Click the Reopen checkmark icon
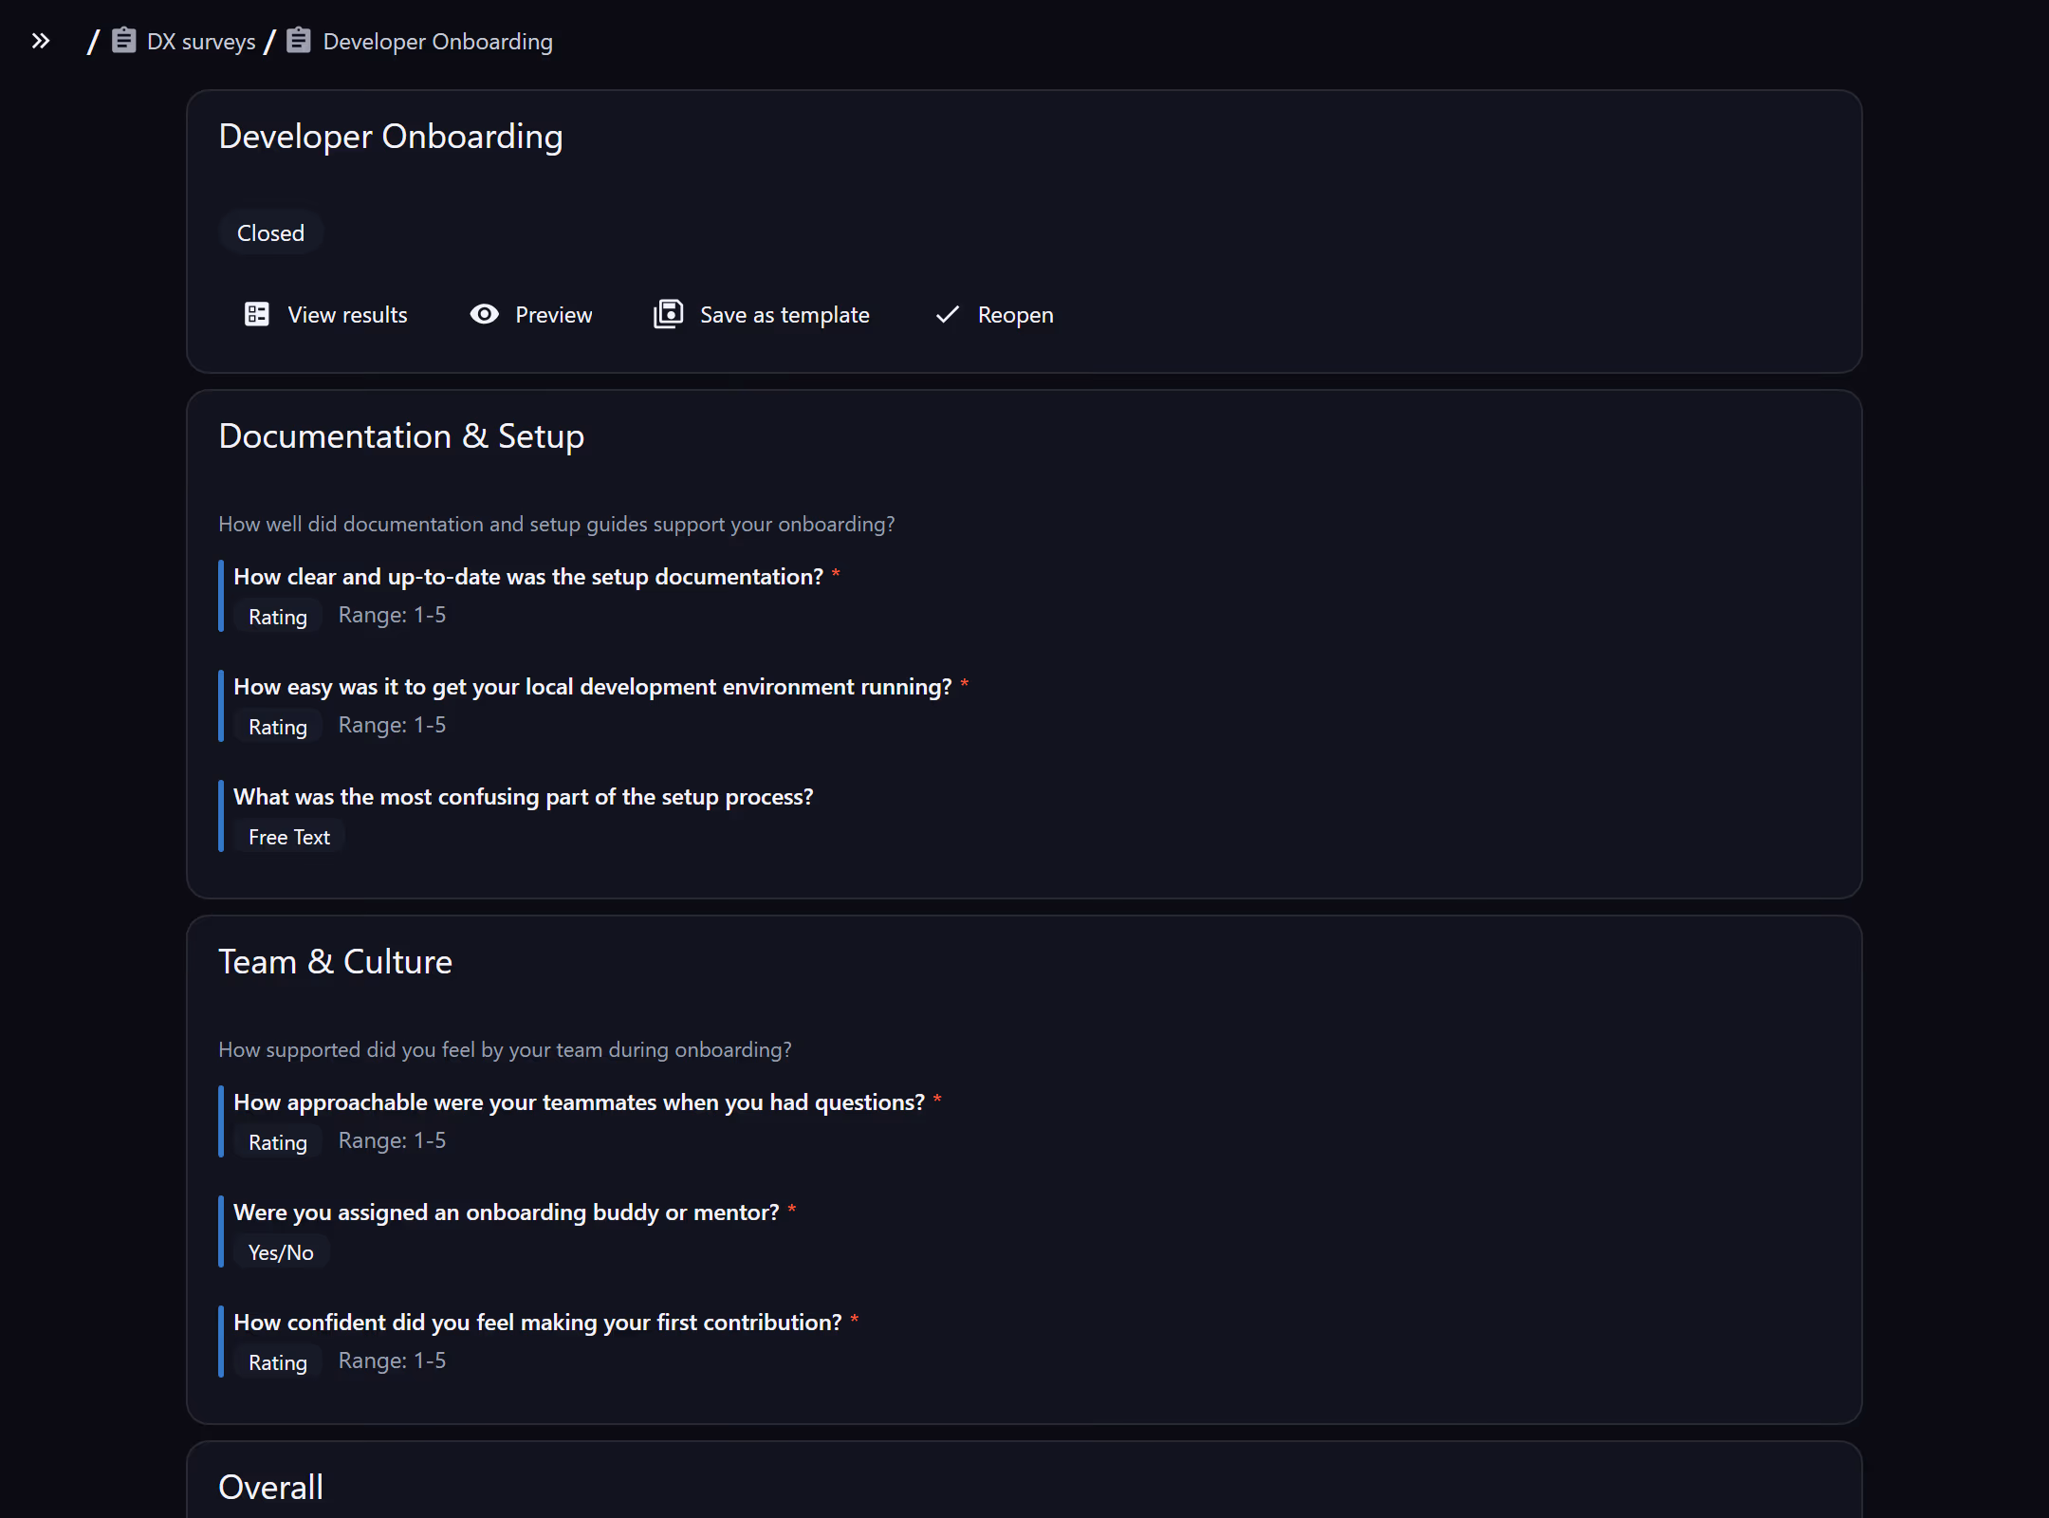This screenshot has height=1518, width=2049. click(947, 314)
